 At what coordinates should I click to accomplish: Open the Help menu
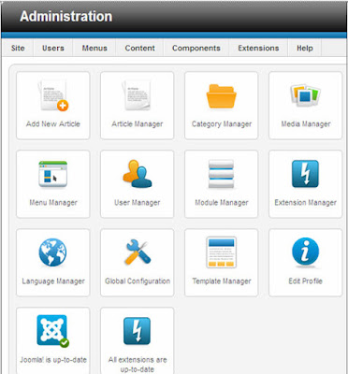point(305,48)
